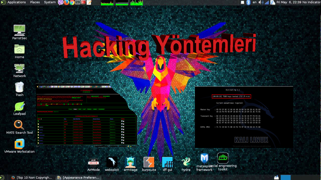Open the Applications menu

(17, 2)
